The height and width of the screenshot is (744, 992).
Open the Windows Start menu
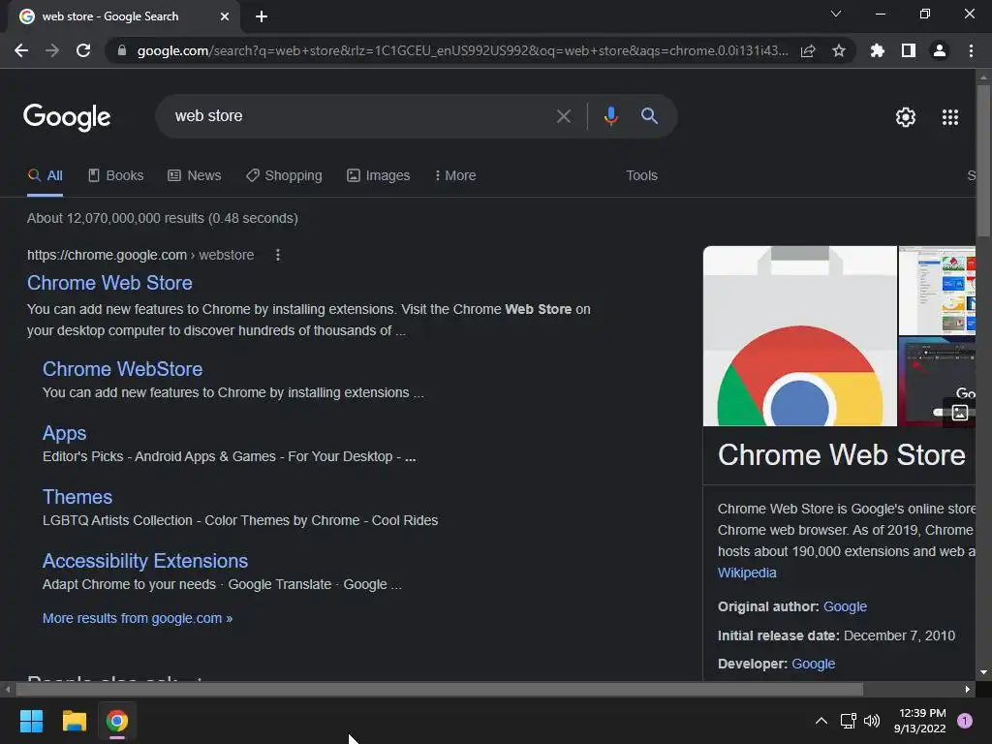(31, 721)
